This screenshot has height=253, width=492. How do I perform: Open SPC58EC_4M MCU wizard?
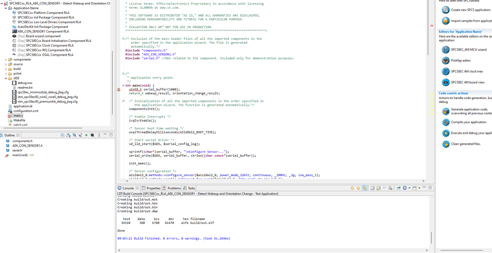(x=469, y=50)
